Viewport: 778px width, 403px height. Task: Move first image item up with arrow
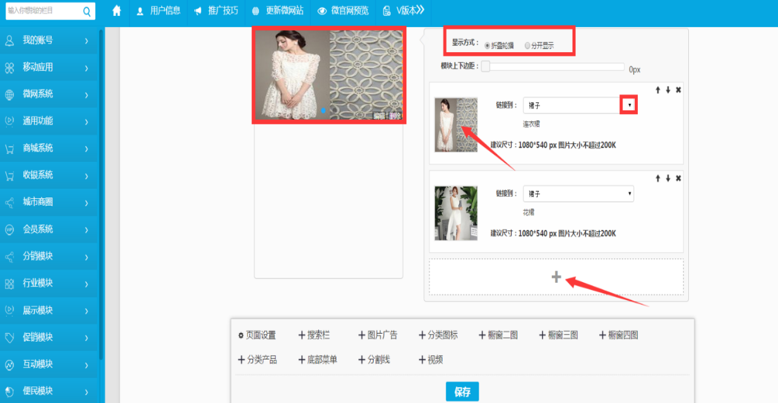658,90
